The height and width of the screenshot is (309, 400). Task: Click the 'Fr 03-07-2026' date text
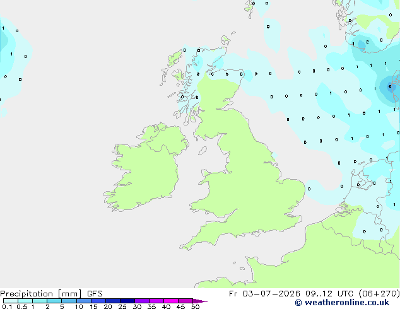pyautogui.click(x=264, y=294)
